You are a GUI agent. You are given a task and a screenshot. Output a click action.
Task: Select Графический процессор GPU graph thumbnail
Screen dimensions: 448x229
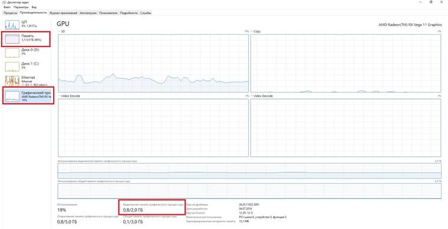[x=12, y=97]
